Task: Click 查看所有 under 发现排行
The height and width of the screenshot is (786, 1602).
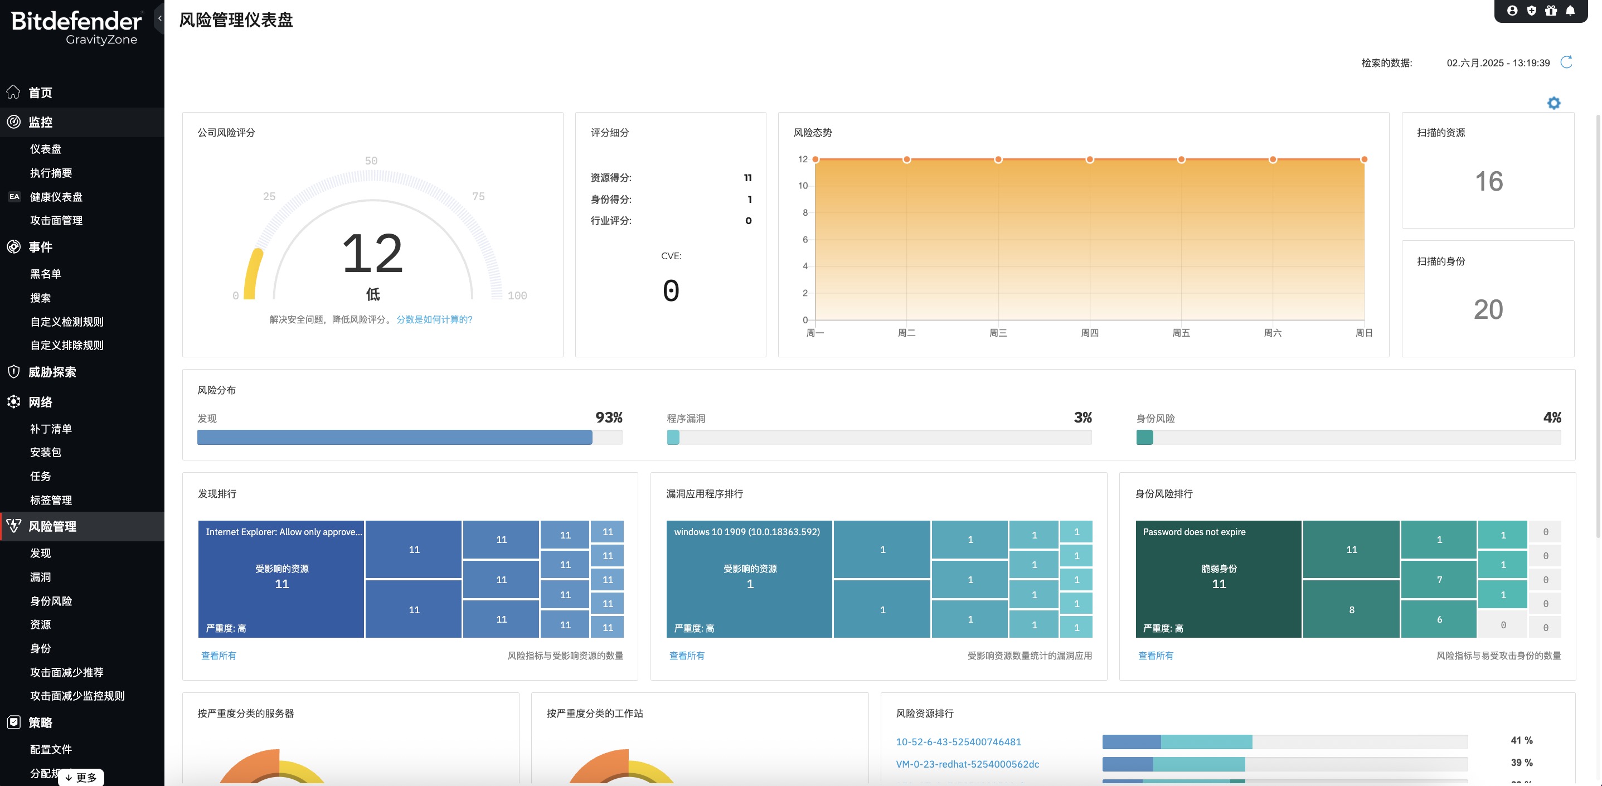Action: [219, 656]
